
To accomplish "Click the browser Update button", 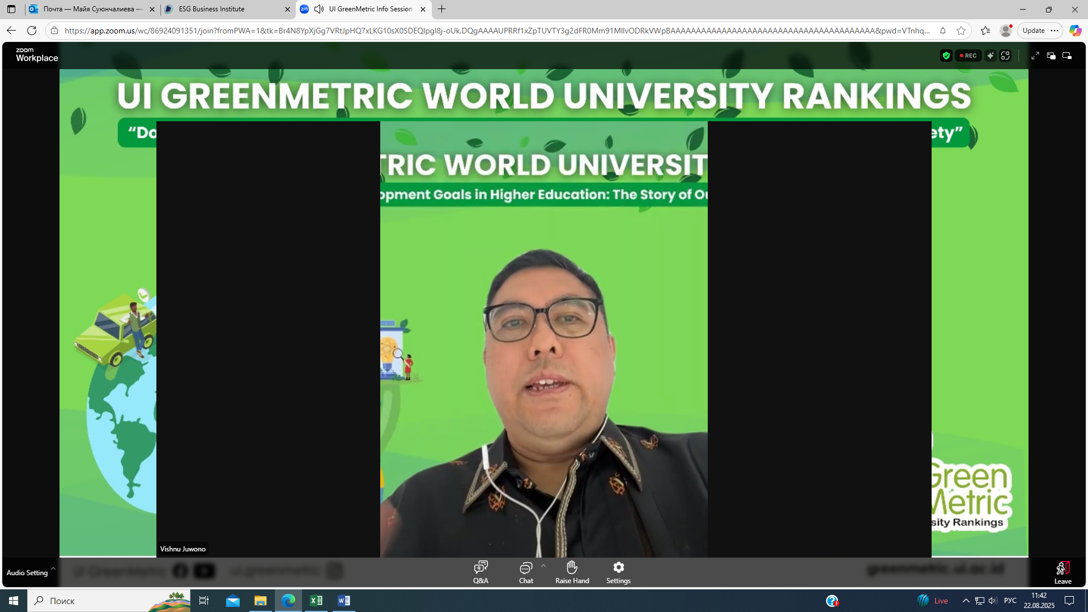I will (x=1034, y=31).
